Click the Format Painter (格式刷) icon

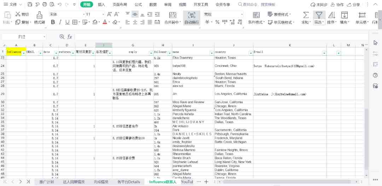(39, 15)
